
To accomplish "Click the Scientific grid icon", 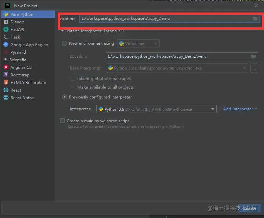I will click(x=6, y=60).
